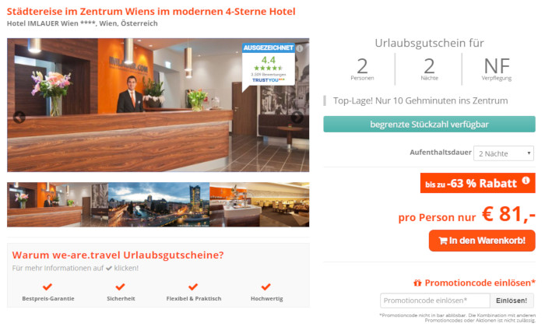The image size is (545, 334).
Task: Click the Einlösen! button
Action: click(x=512, y=301)
